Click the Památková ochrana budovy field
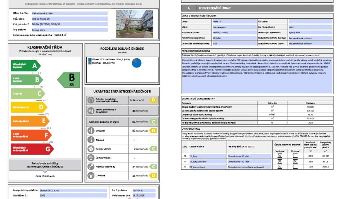Viewport: 337px width, 199px height. [311, 38]
